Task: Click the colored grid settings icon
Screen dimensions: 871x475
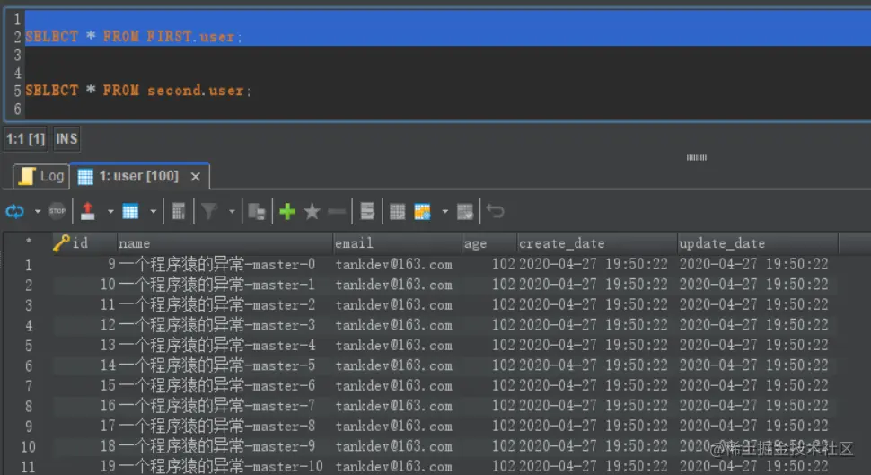Action: pyautogui.click(x=422, y=212)
